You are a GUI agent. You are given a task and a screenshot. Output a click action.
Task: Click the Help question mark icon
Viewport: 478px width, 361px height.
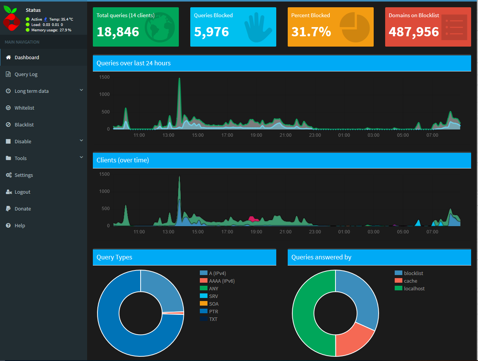pos(8,225)
